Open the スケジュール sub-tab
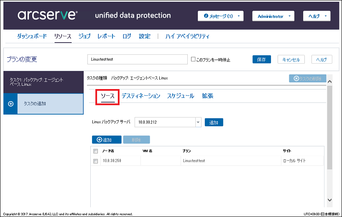The height and width of the screenshot is (217, 342). coord(180,96)
